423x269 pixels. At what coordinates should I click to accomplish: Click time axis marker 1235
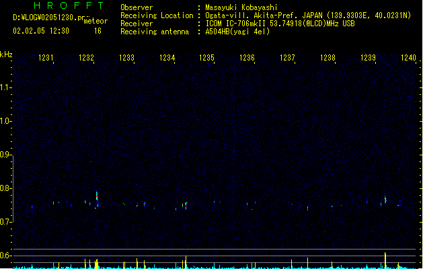[206, 58]
